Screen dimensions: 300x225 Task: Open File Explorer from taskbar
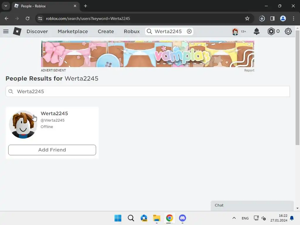[157, 218]
